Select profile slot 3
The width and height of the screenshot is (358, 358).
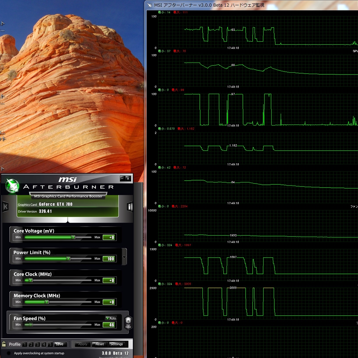click(38, 344)
